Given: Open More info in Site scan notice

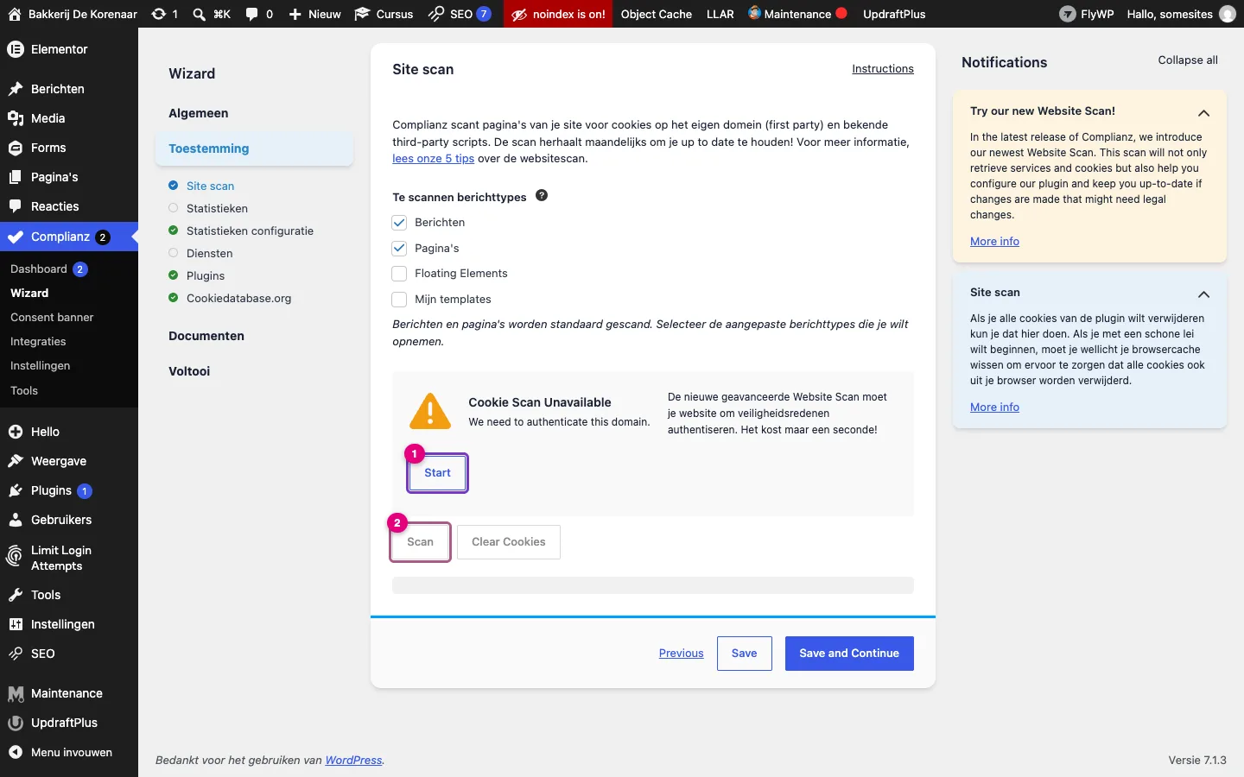Looking at the screenshot, I should [994, 407].
